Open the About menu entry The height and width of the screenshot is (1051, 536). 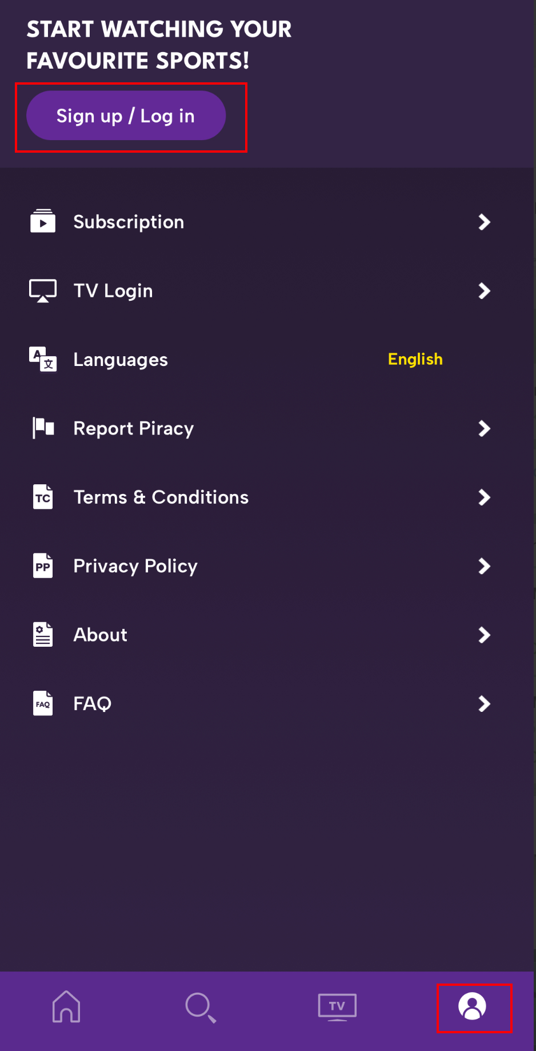coord(101,635)
